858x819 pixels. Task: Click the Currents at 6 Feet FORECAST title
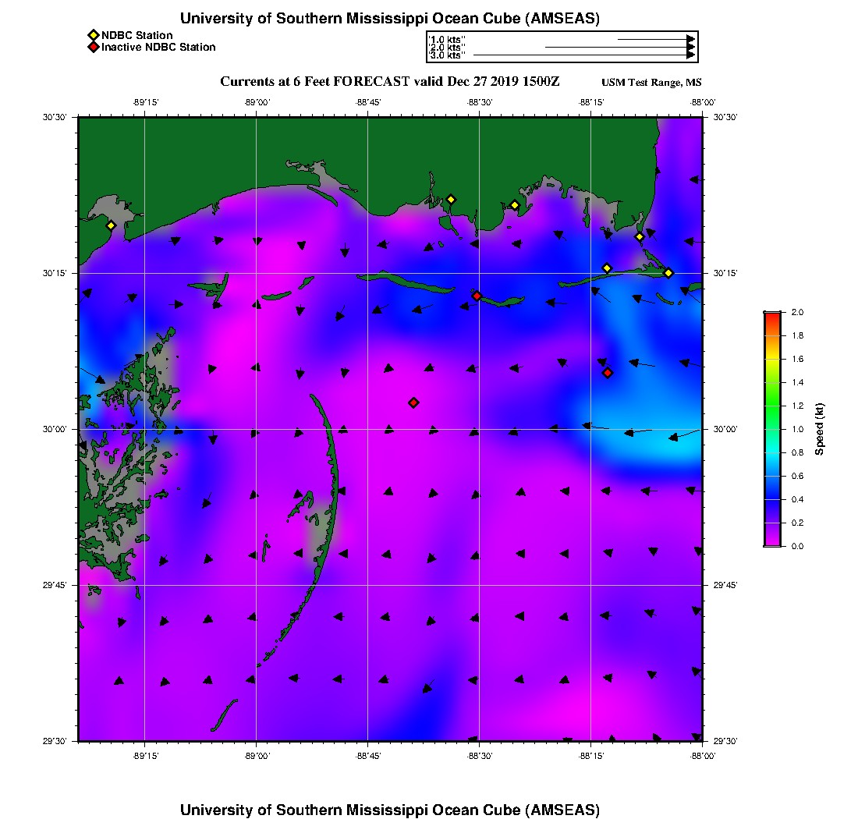(389, 82)
